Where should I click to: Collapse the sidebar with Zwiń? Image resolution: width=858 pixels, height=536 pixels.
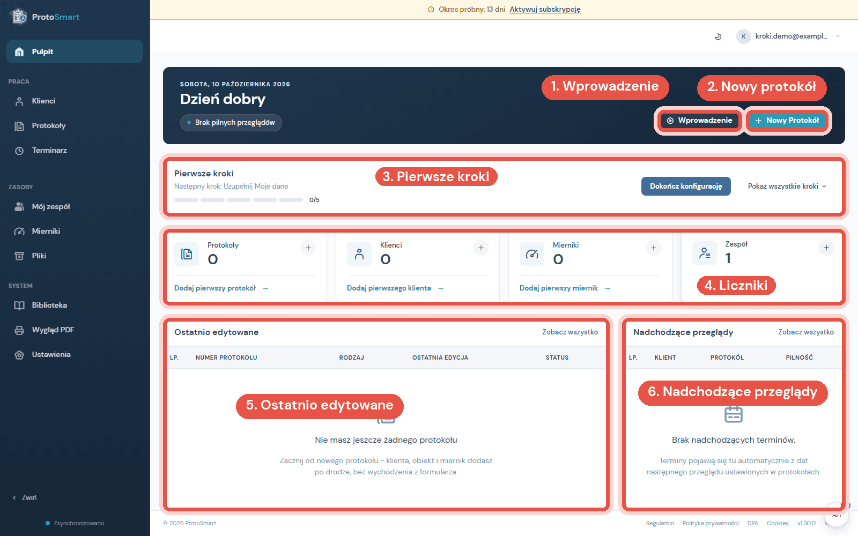point(25,497)
